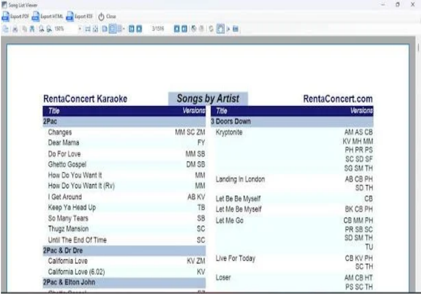Viewport: 421px width, 294px height.
Task: Click the song title Changes
Action: pyautogui.click(x=60, y=132)
